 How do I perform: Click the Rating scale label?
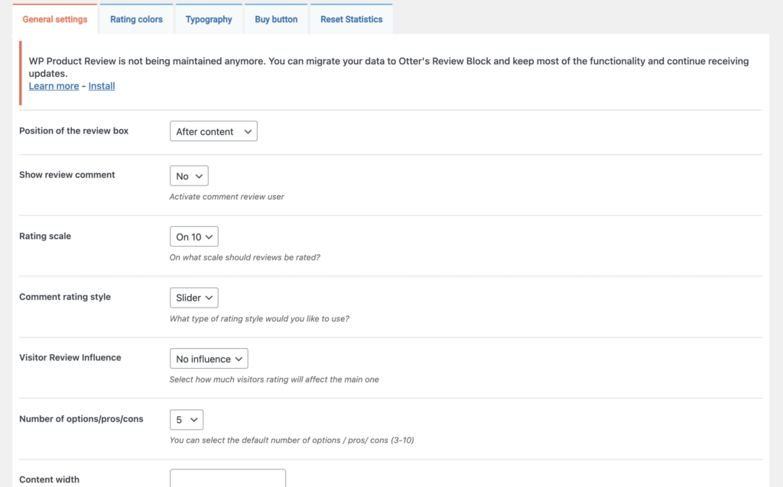45,236
